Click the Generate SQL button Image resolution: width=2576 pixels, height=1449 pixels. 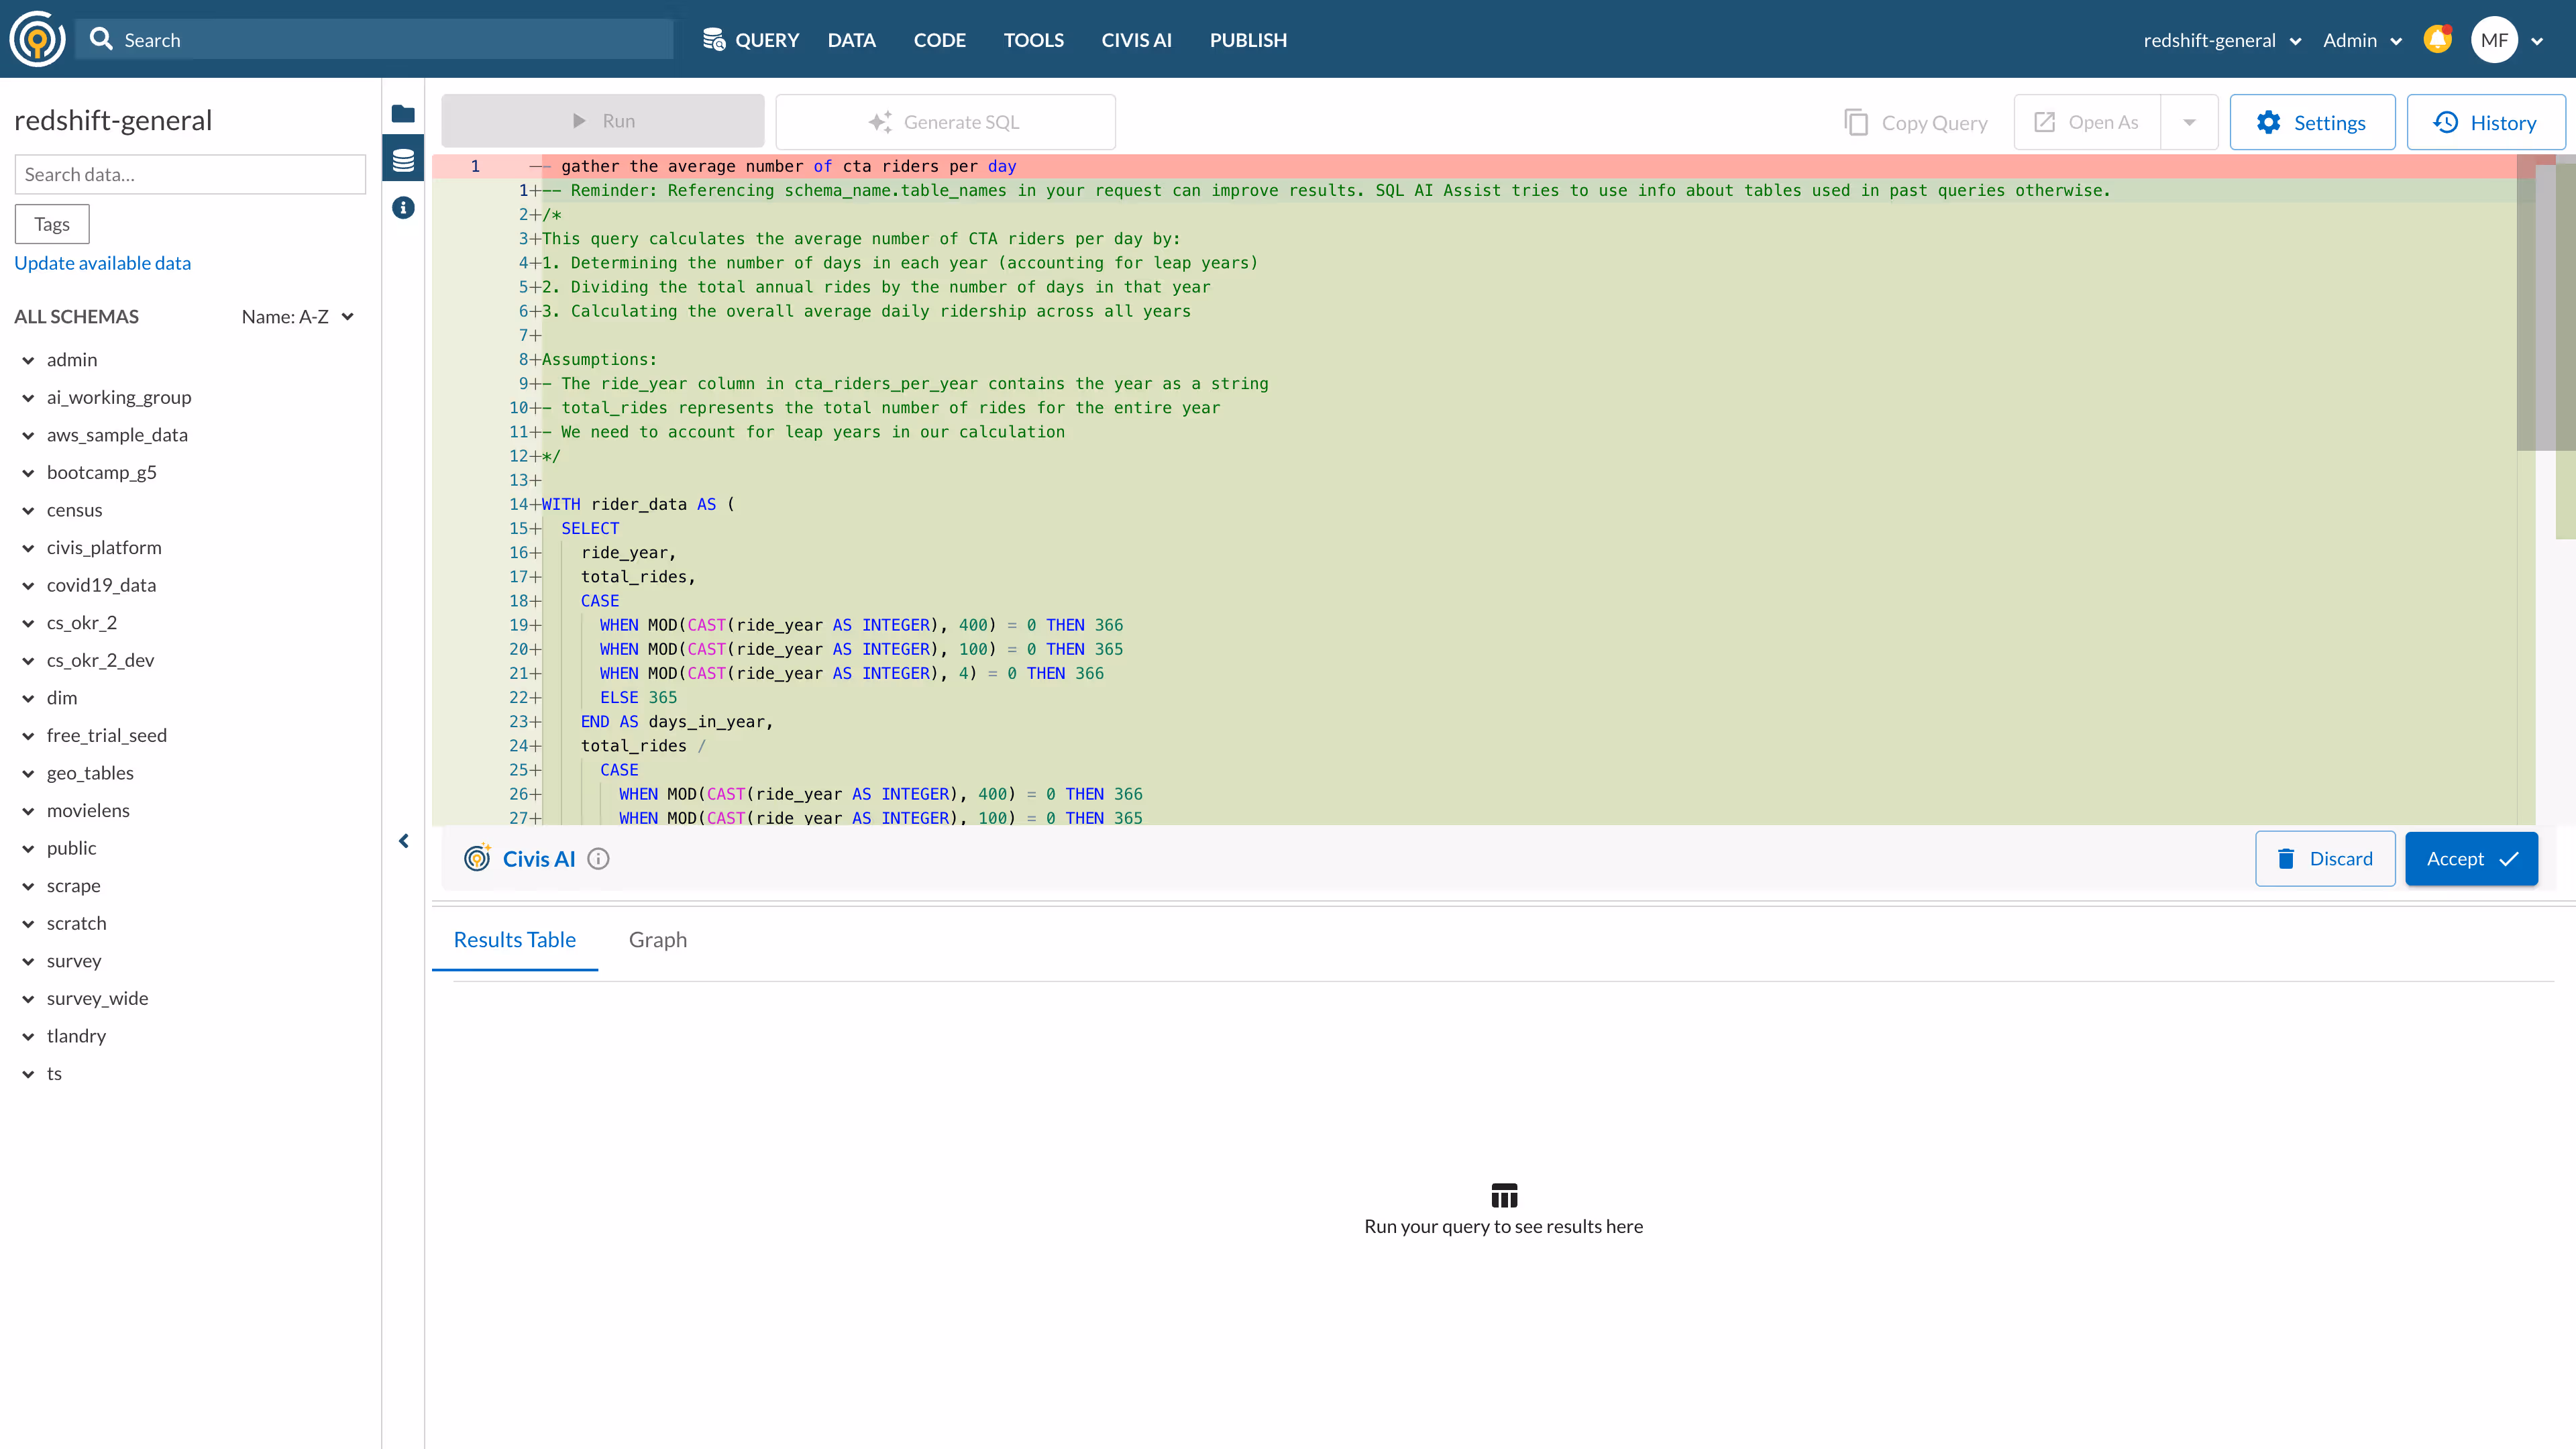pyautogui.click(x=945, y=122)
